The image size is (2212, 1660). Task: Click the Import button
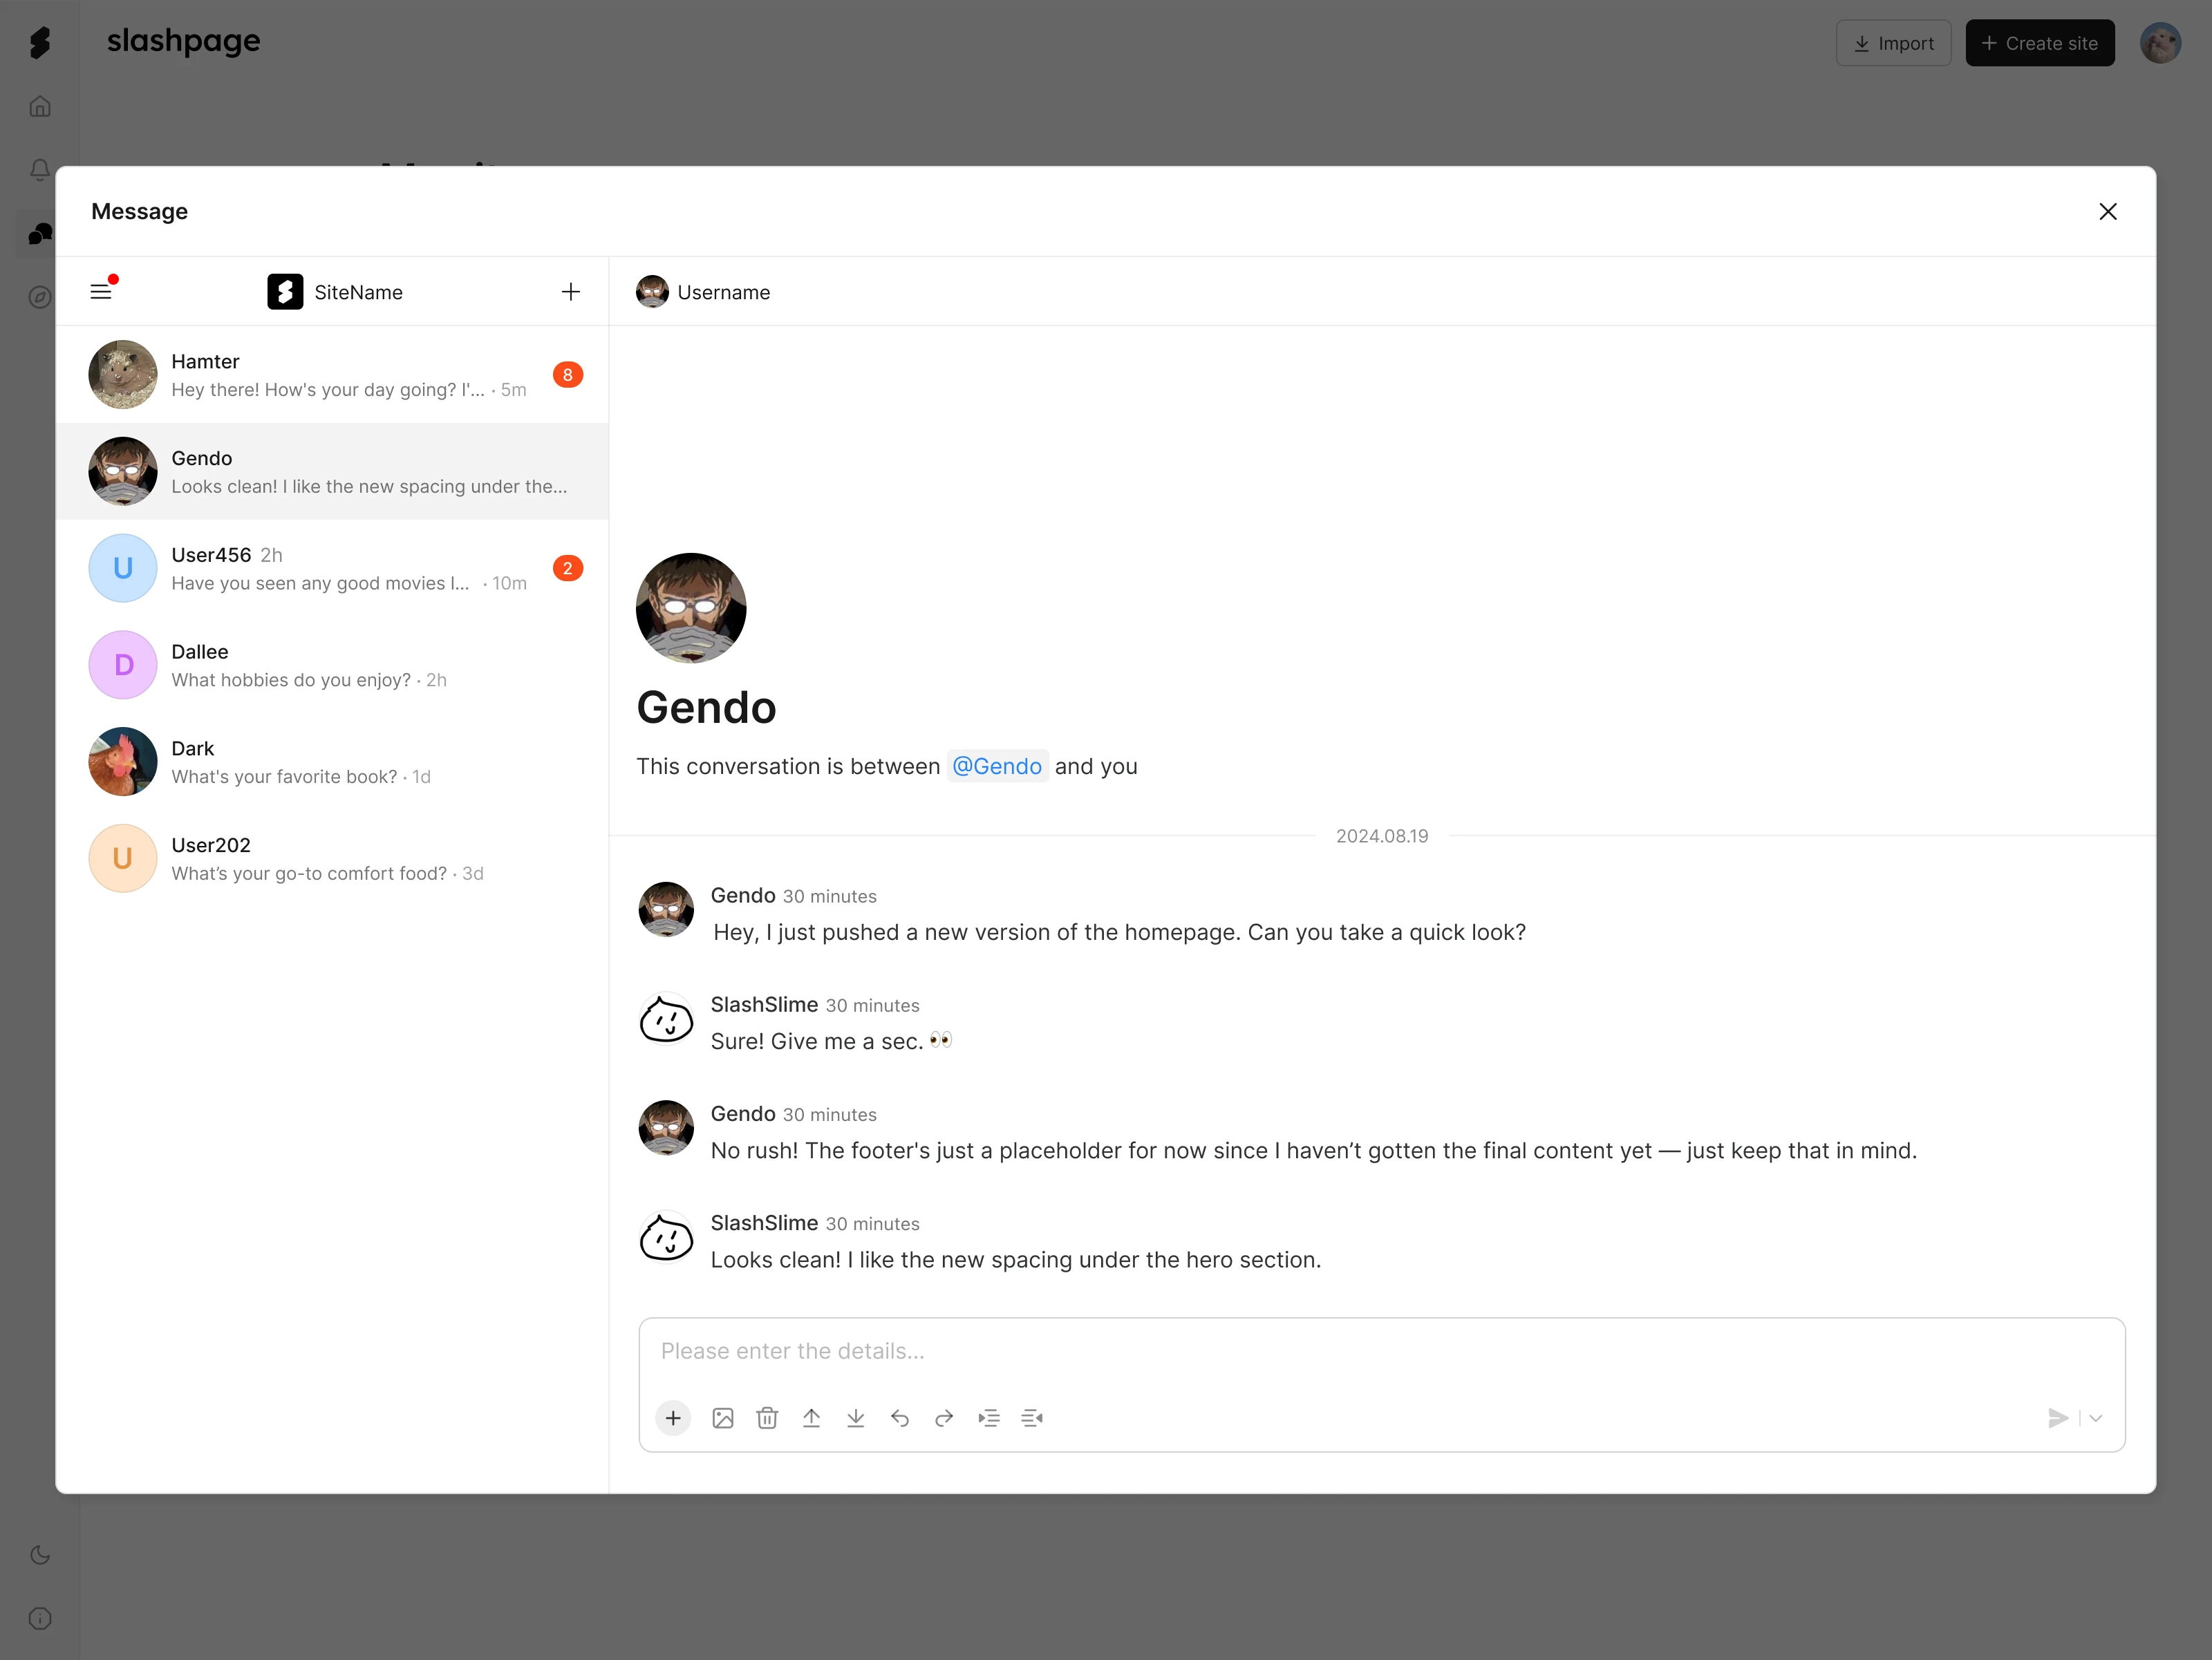coord(1894,43)
